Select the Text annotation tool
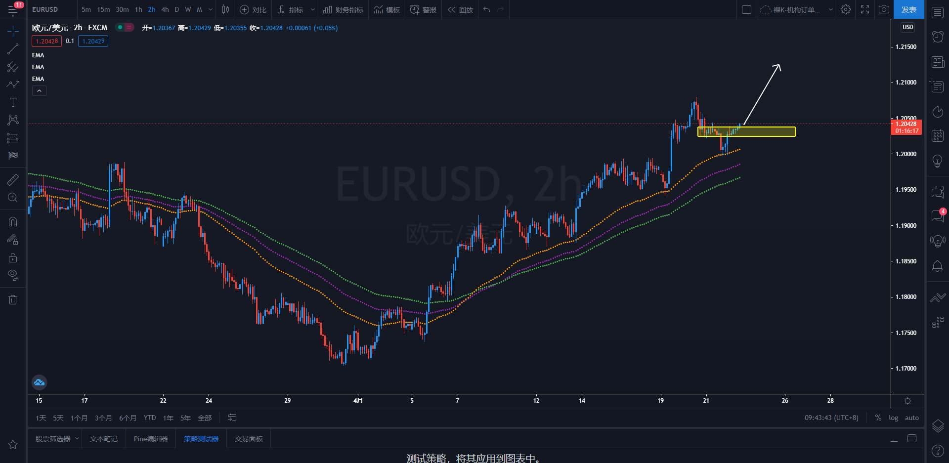 coord(13,102)
